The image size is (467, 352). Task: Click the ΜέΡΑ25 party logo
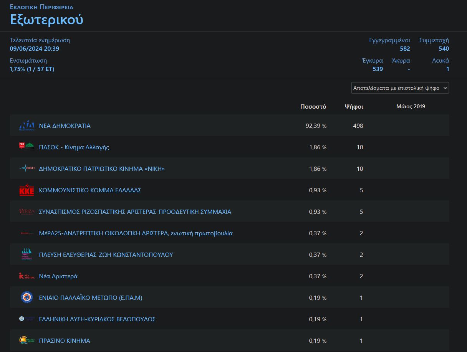click(x=26, y=233)
